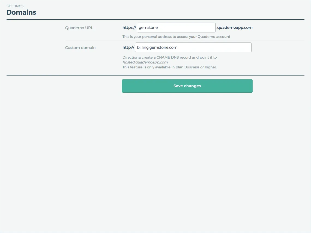Screen dimensions: 311x233
Task: Click the .quadernoapp.com domain suffix
Action: coord(234,27)
